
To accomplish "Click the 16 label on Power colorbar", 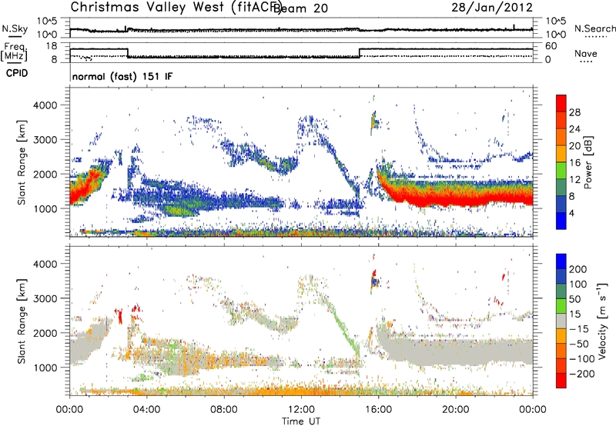I will click(x=574, y=163).
